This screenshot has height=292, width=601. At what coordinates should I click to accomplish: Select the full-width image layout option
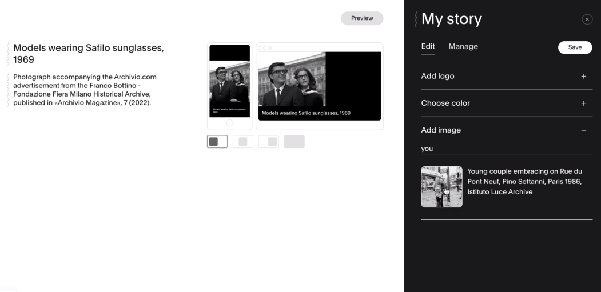tap(294, 141)
